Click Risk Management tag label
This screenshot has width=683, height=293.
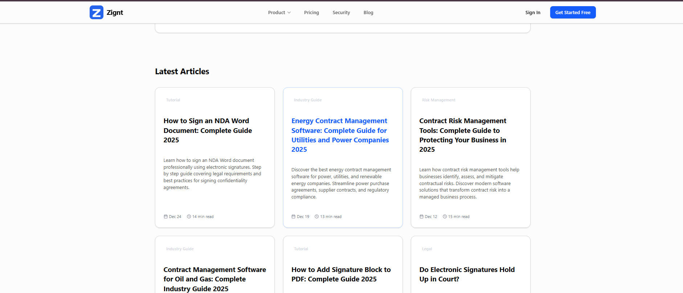pyautogui.click(x=439, y=100)
